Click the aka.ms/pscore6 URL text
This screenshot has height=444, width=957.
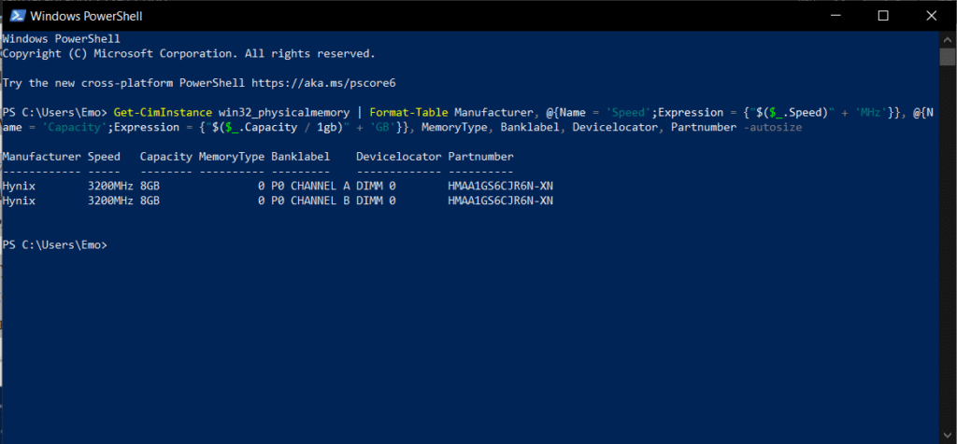[328, 83]
